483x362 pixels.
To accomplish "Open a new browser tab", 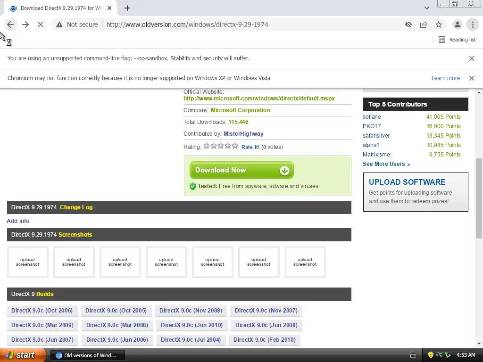I will click(x=127, y=8).
